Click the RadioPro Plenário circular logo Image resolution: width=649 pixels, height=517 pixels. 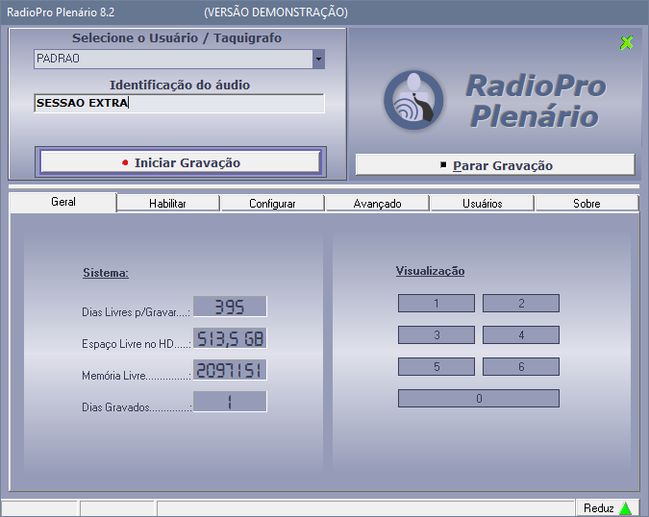point(413,100)
